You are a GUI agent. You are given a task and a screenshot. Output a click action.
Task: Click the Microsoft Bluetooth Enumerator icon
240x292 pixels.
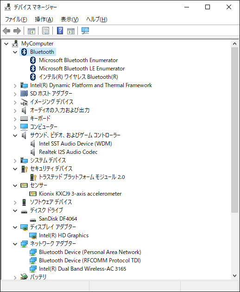33,60
